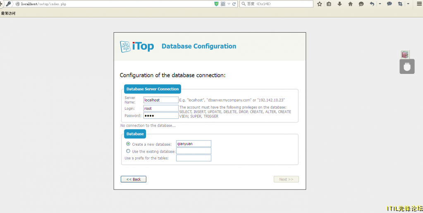423x213 pixels.
Task: Select Create a new database radio button
Action: [128, 144]
